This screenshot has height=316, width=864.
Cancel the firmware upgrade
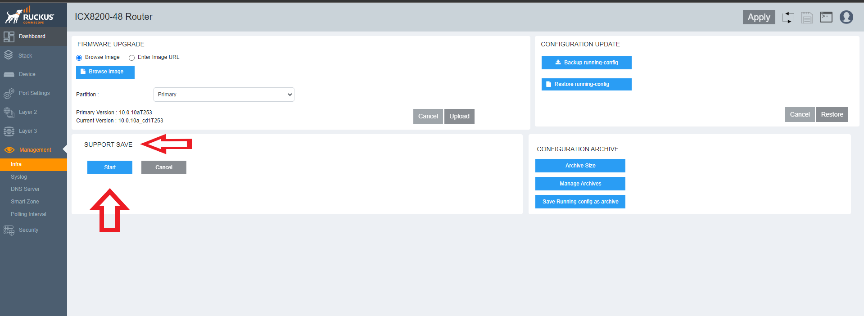[x=428, y=116]
